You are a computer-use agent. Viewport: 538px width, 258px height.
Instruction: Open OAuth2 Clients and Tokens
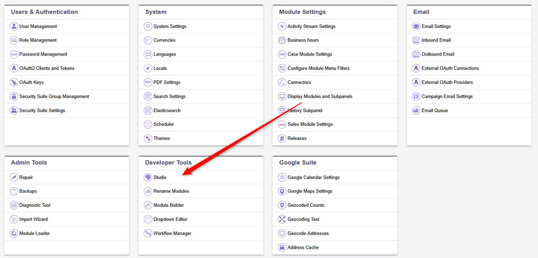(x=47, y=68)
